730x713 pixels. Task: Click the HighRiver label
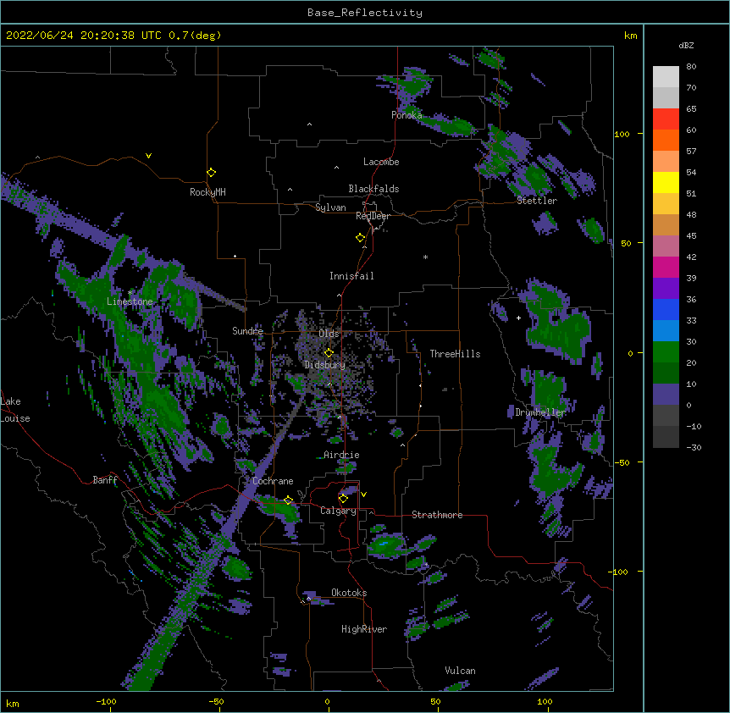[364, 629]
